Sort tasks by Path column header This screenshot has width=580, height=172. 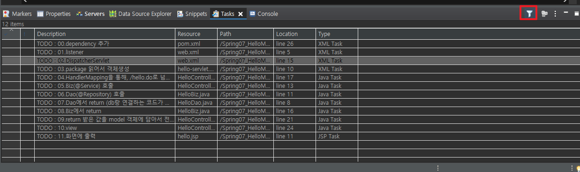(x=245, y=34)
